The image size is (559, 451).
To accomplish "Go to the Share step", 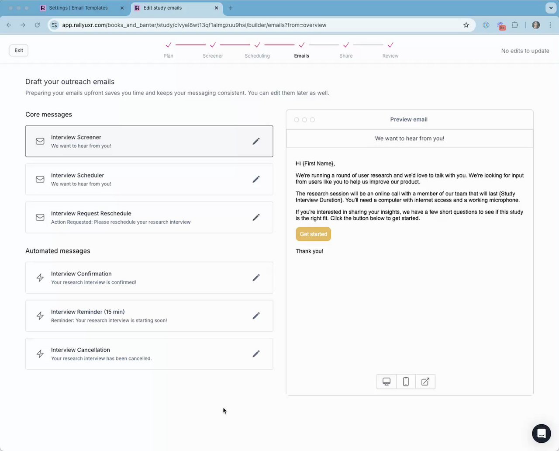I will point(346,50).
